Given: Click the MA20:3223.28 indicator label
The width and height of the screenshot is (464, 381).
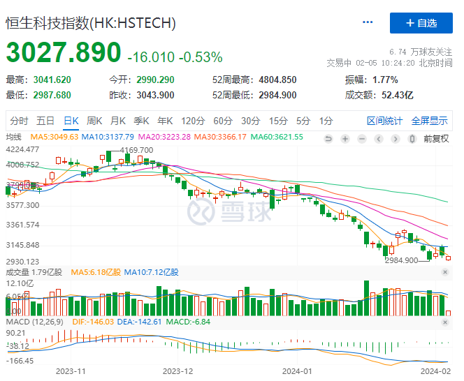Looking at the screenshot, I should pos(164,137).
